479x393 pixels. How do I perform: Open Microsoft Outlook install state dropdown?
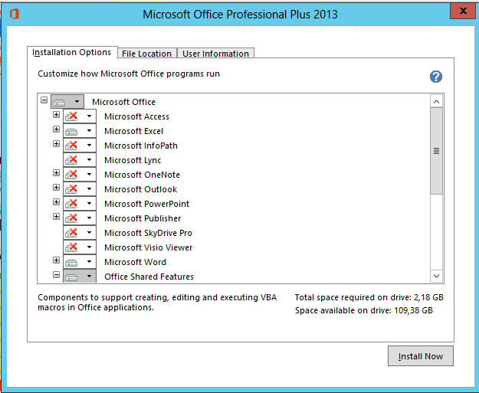(80, 189)
